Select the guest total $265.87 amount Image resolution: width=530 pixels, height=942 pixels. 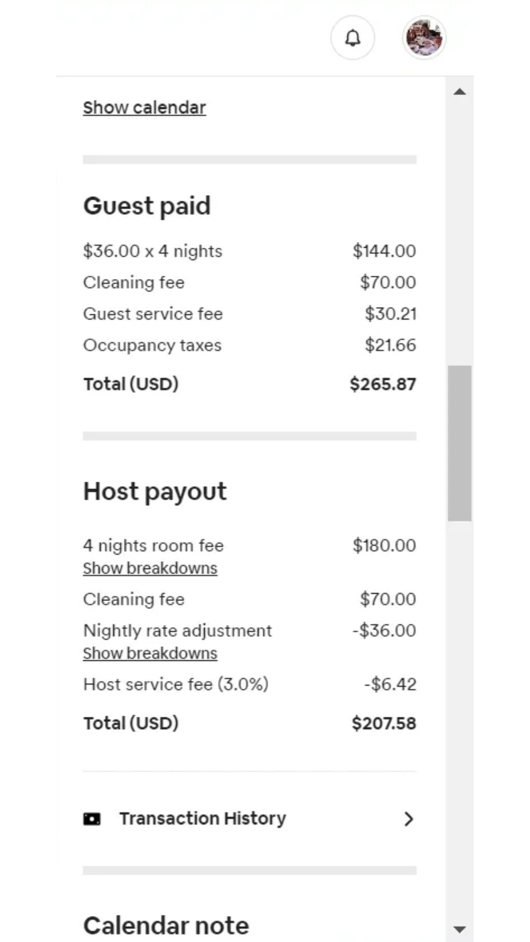click(x=383, y=384)
